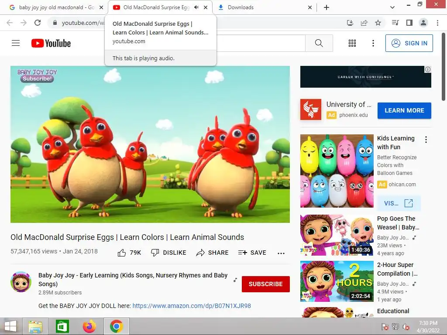This screenshot has height=335, width=447.
Task: Open Microsoft Store from taskbar
Action: [x=62, y=326]
